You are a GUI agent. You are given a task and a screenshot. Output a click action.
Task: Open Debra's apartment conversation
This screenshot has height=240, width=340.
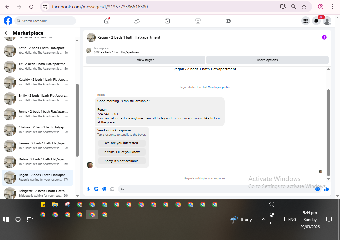(x=37, y=162)
